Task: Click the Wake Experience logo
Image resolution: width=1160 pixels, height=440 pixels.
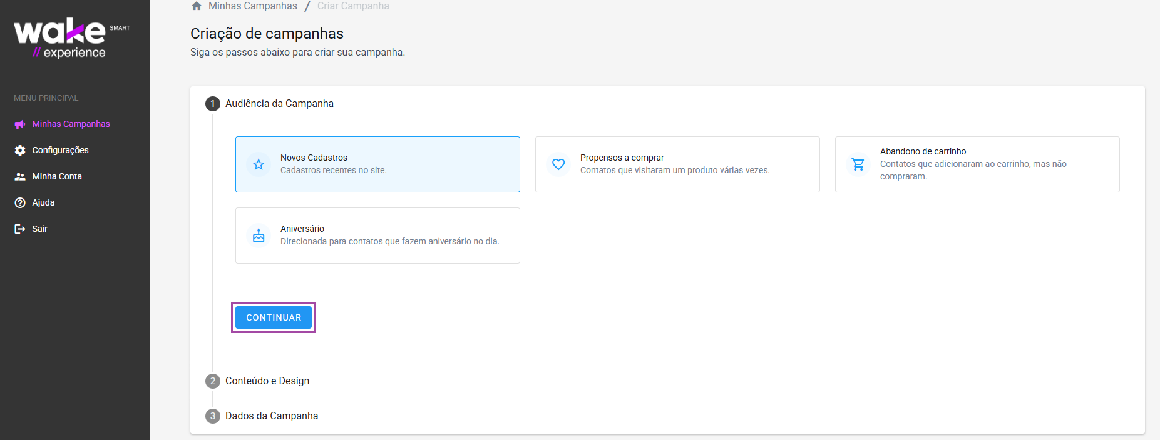Action: 72,39
